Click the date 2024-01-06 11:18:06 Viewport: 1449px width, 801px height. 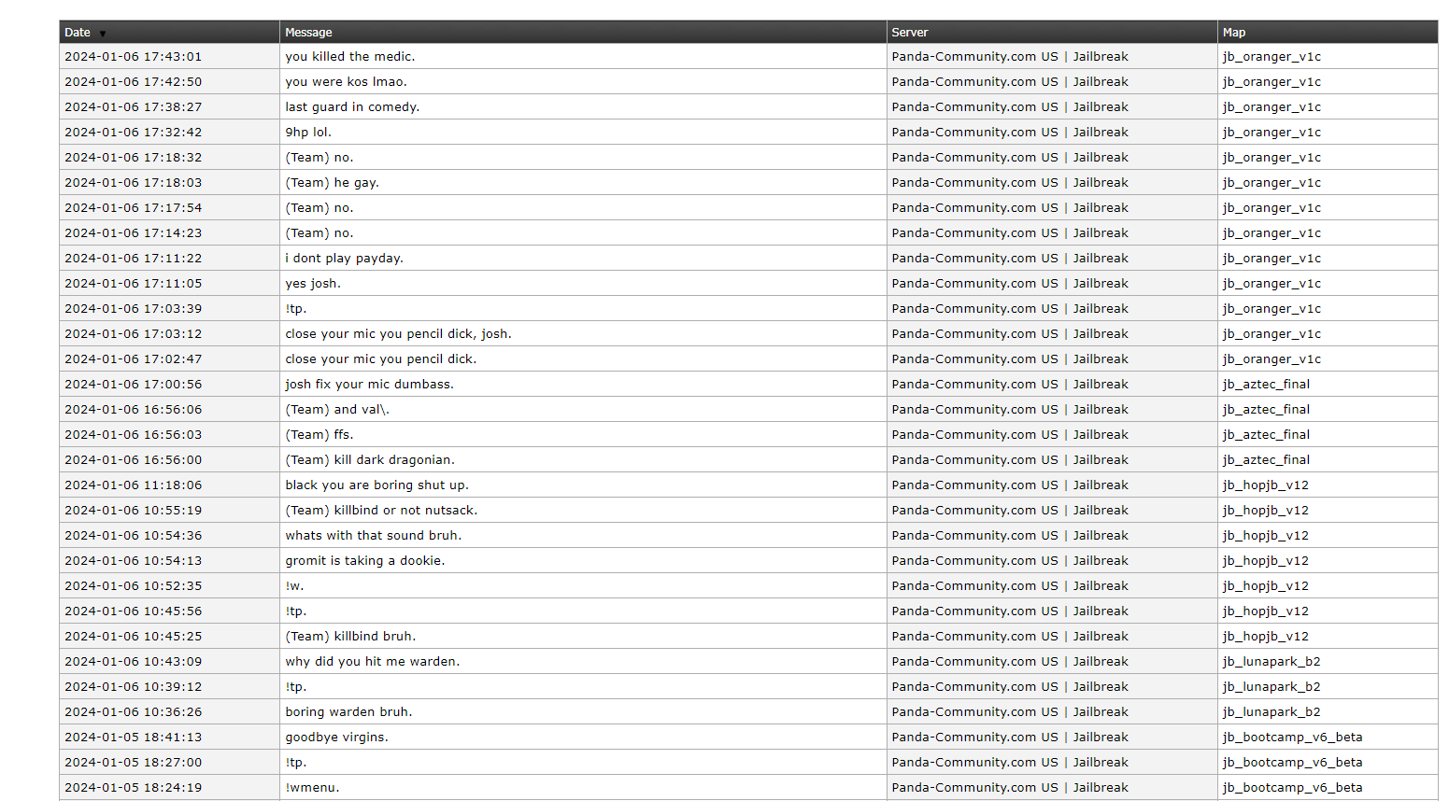coord(134,485)
